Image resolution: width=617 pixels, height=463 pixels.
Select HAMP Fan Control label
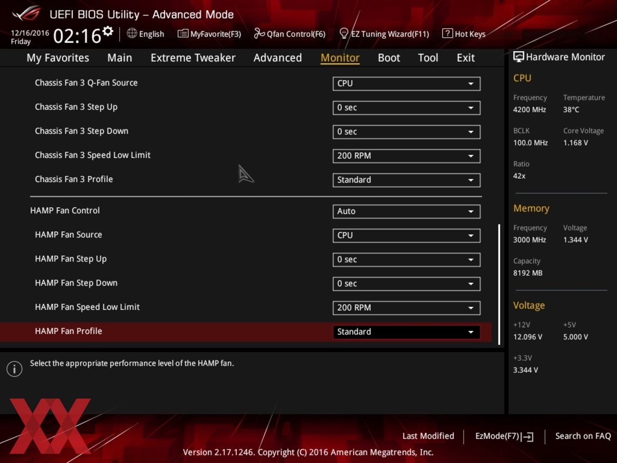coord(65,210)
